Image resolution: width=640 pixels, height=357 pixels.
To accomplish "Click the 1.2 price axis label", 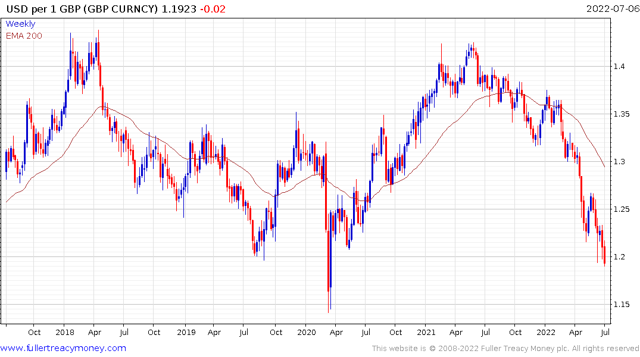I will (x=619, y=256).
